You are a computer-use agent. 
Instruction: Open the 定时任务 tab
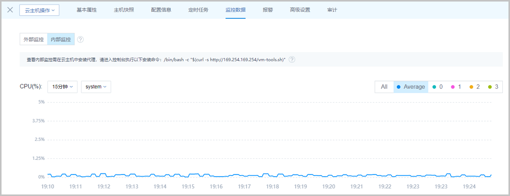pyautogui.click(x=198, y=10)
